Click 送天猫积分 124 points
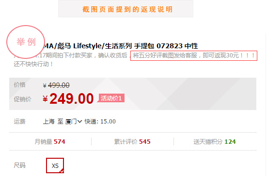Screen dimensions: 267x193 pos(215,141)
